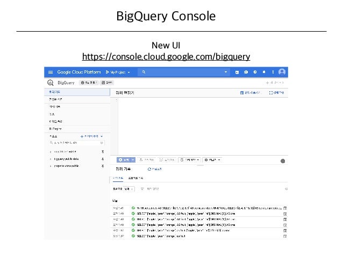Expand the bigquery-public-data tree node
This screenshot has width=343, height=257.
point(51,159)
